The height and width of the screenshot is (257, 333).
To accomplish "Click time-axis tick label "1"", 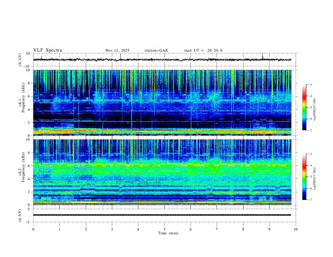I will (x=59, y=229).
